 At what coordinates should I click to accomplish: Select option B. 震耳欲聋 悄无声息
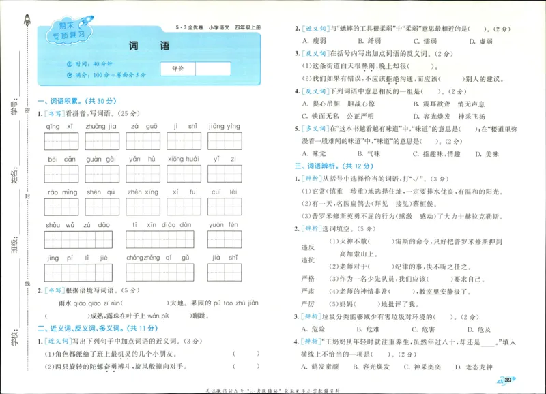pos(449,104)
